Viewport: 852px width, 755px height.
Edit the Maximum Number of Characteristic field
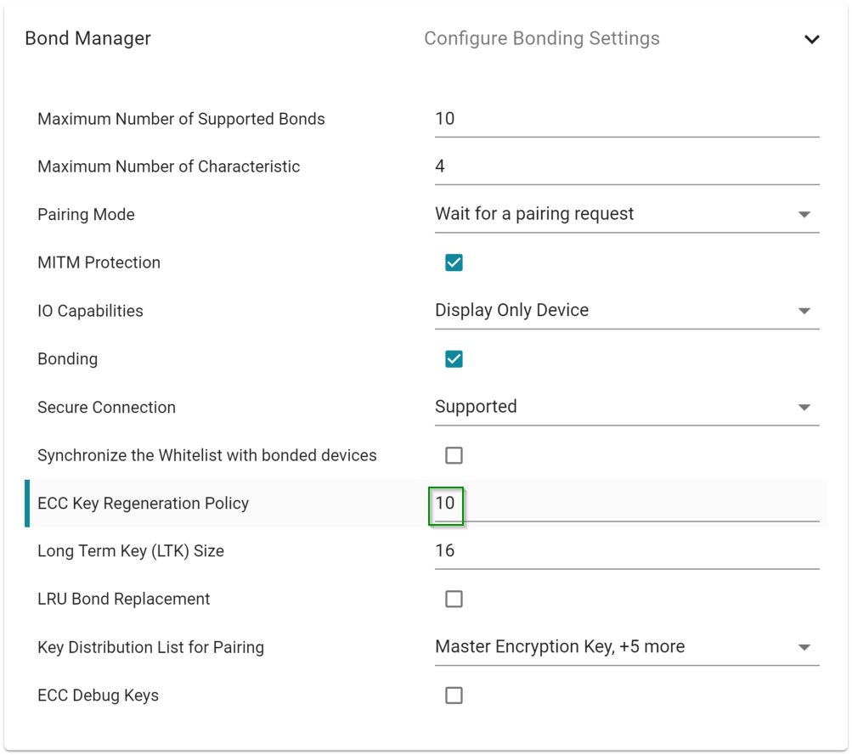pos(626,166)
